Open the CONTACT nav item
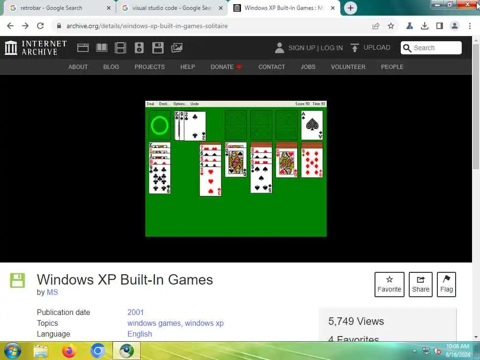Screen dimensions: 480x360 [x=272, y=67]
